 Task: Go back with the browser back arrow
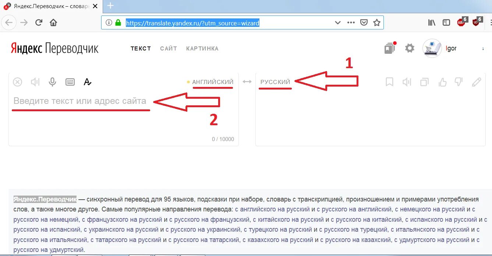click(x=9, y=22)
